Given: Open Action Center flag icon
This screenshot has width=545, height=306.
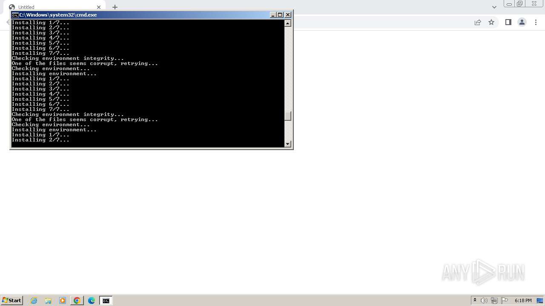Looking at the screenshot, I should click(x=505, y=300).
